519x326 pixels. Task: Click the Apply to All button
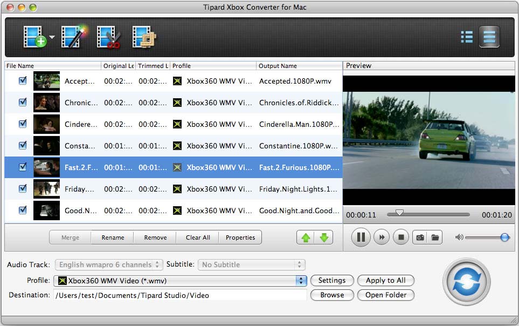point(385,280)
